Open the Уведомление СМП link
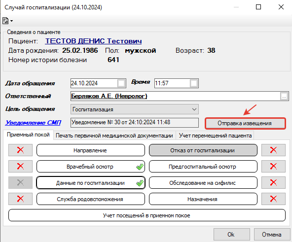The width and height of the screenshot is (292, 242). point(33,123)
